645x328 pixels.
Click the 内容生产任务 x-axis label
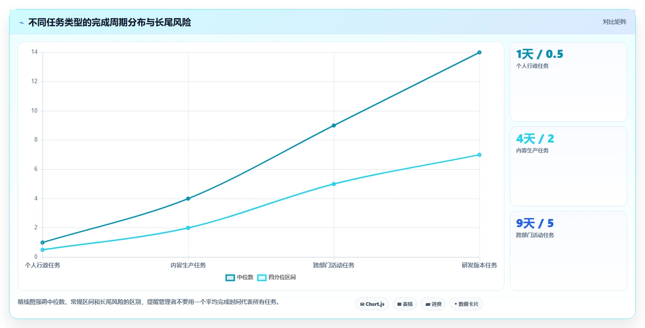pyautogui.click(x=188, y=265)
